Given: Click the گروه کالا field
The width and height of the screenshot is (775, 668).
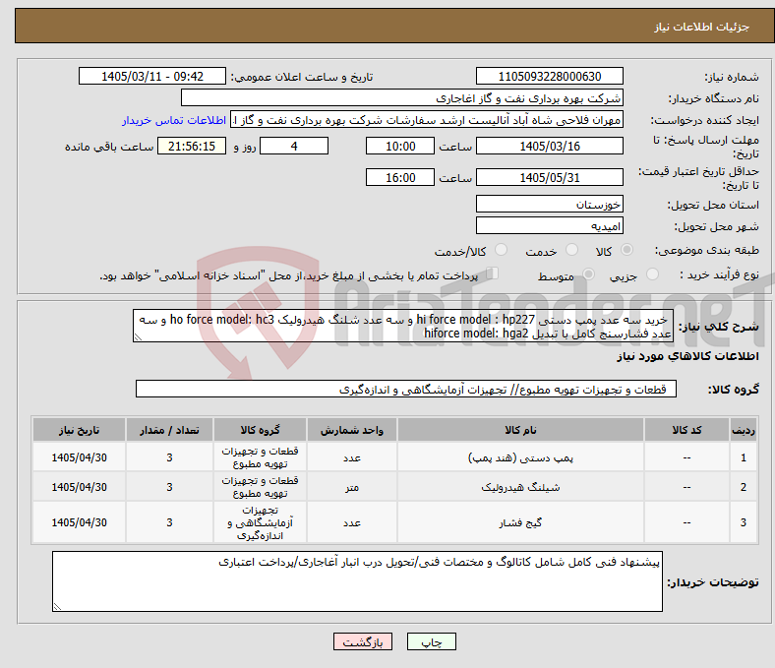Looking at the screenshot, I should coord(406,389).
